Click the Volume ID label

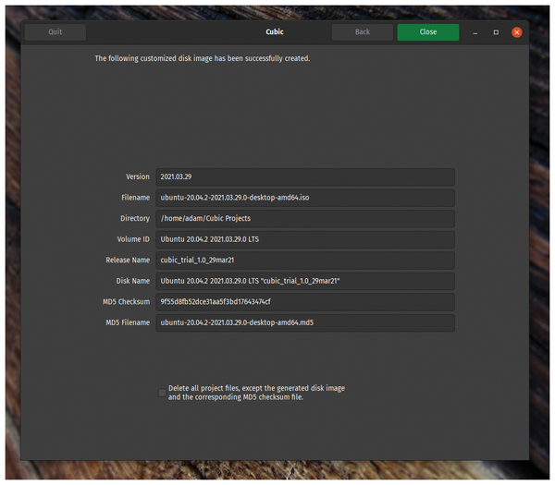(x=133, y=239)
